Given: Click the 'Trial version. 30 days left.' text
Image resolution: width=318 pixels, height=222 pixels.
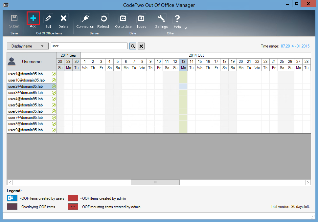Looking at the screenshot, I should (x=290, y=207).
